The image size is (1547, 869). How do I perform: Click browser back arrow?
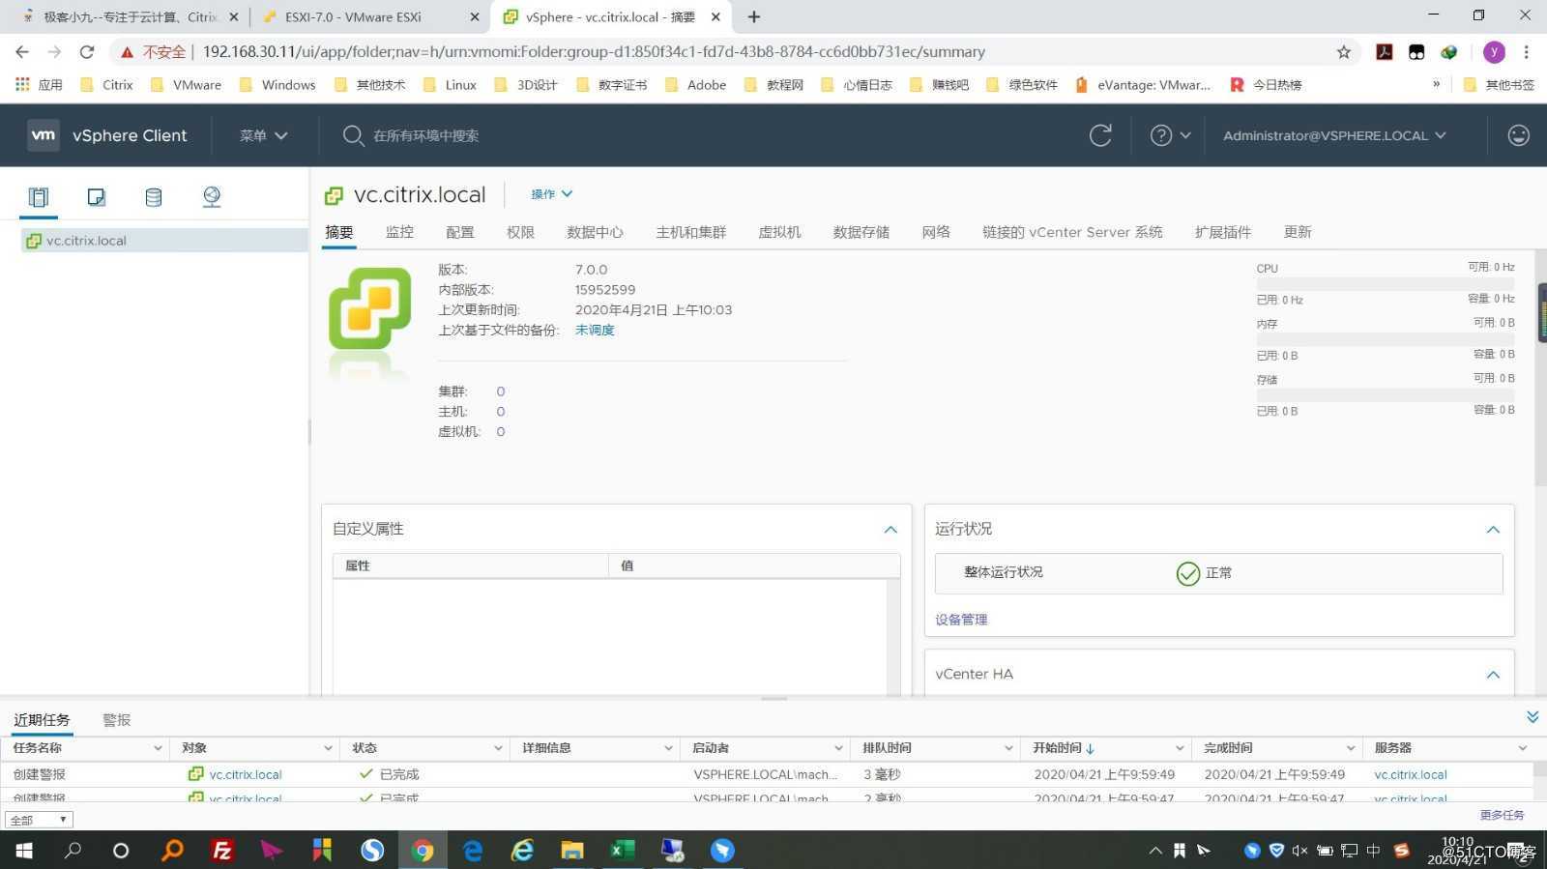[x=22, y=52]
